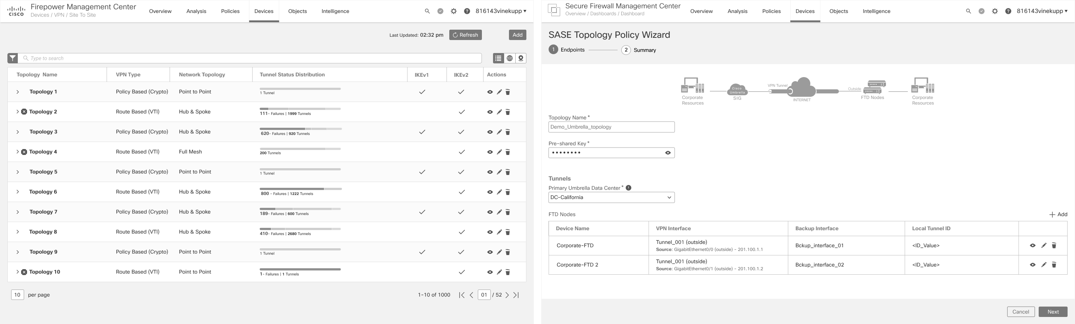Open user menu 816143vinekupp in Secure Firewall header

[1042, 11]
